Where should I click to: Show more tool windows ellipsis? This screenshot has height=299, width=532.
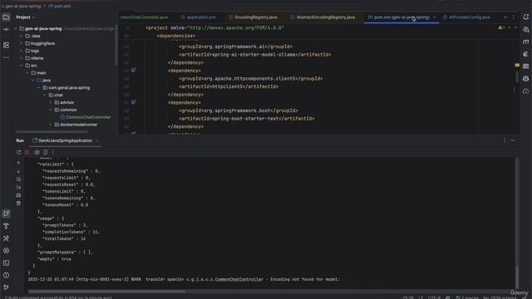click(6, 57)
